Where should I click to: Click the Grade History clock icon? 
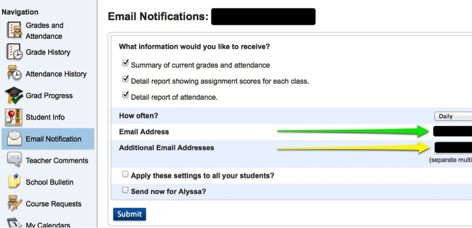(x=14, y=52)
